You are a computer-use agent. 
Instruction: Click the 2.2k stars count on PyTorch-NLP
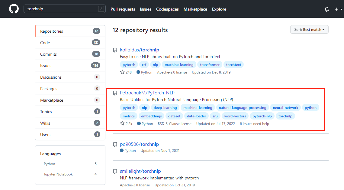tap(126, 124)
